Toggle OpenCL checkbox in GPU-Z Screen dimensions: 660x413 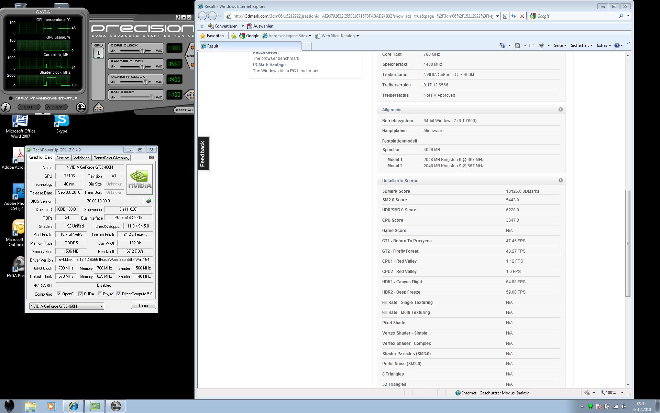pos(59,294)
